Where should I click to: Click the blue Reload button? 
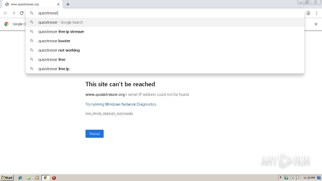point(95,134)
